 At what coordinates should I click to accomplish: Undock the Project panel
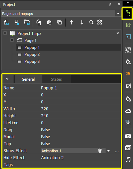(x=110, y=4)
